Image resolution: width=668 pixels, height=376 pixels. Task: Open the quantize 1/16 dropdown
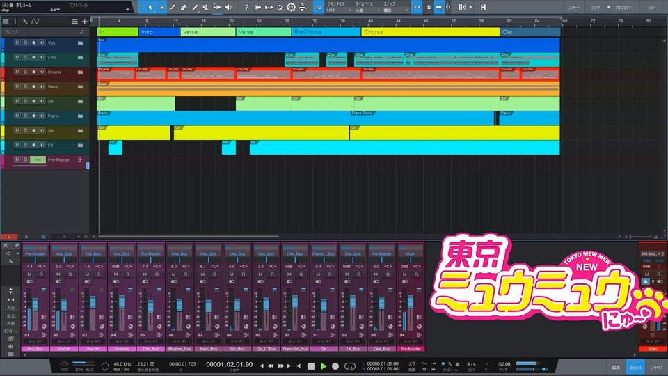coord(339,10)
